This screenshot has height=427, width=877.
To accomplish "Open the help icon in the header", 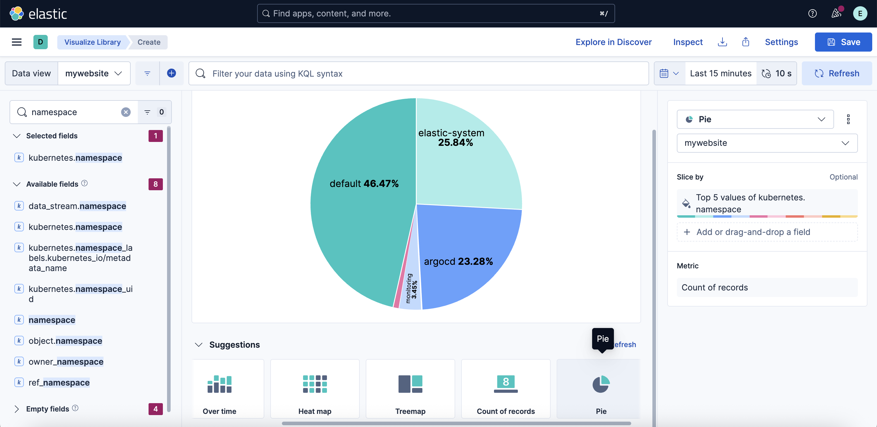I will (813, 13).
